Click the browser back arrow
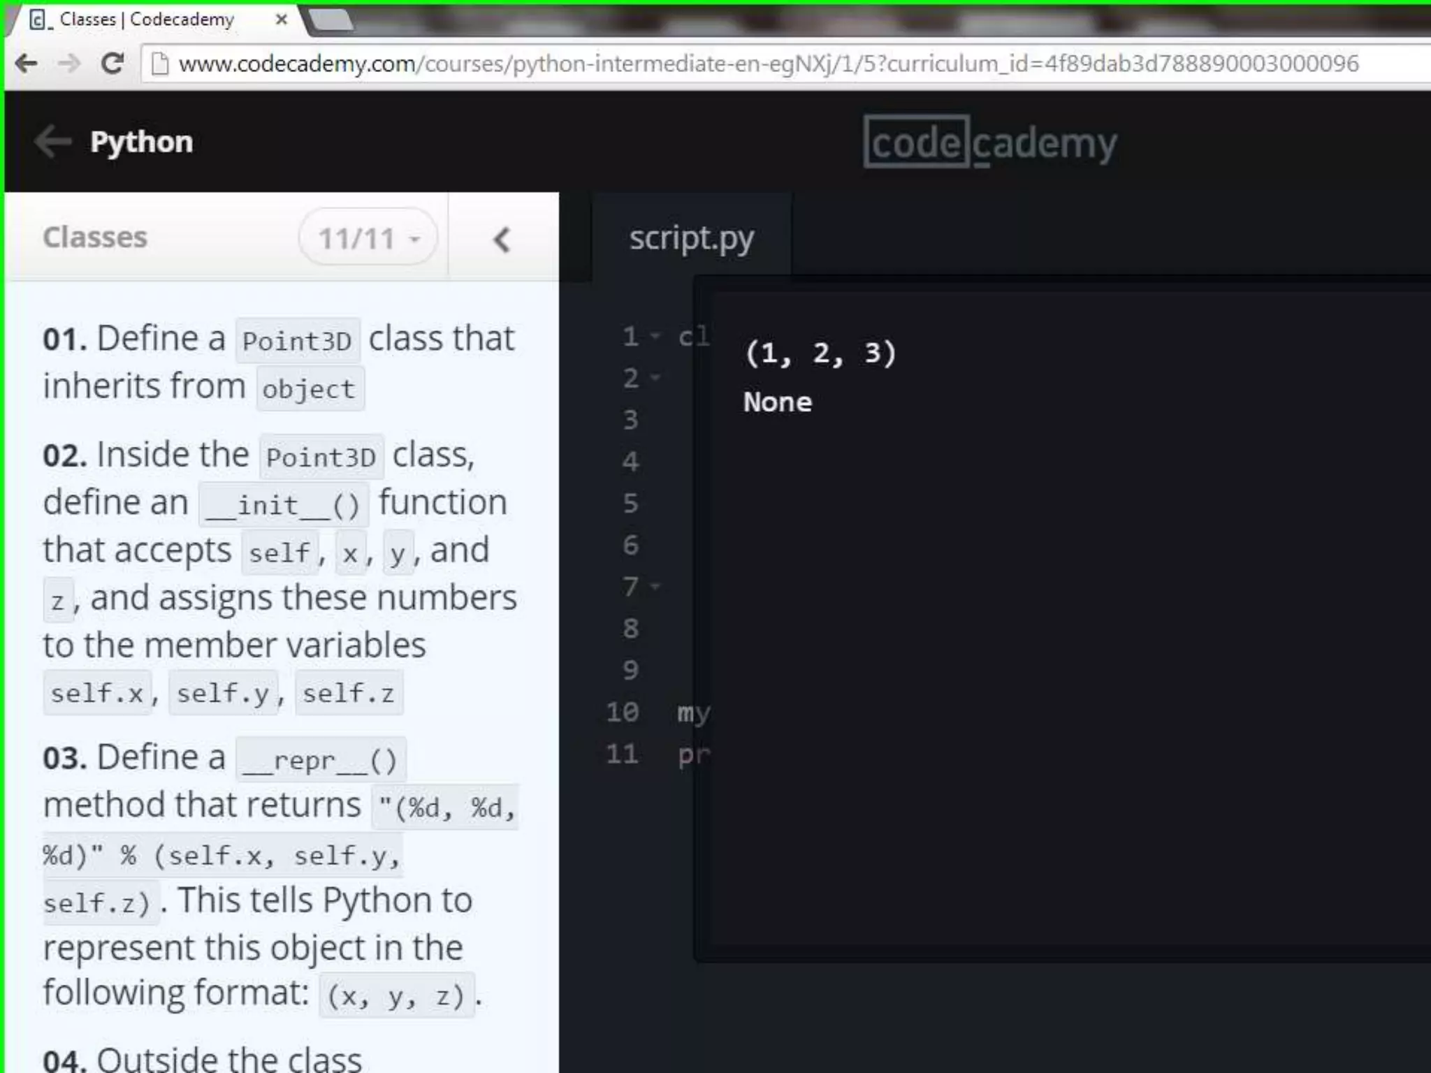Screen dimensions: 1431x1073 (x=26, y=64)
